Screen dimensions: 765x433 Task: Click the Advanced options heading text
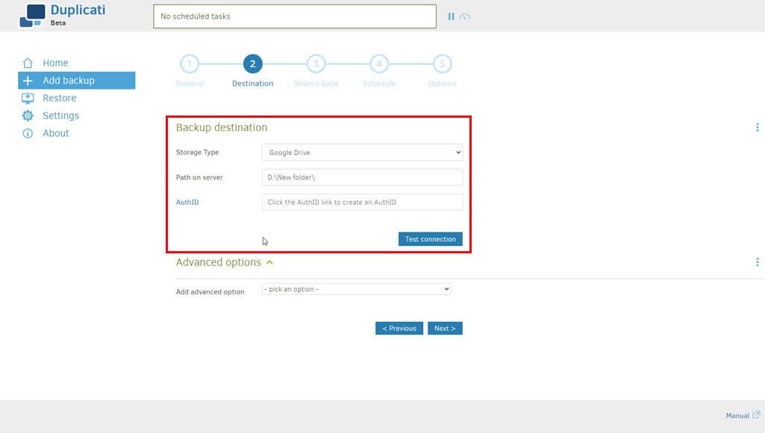pos(219,262)
